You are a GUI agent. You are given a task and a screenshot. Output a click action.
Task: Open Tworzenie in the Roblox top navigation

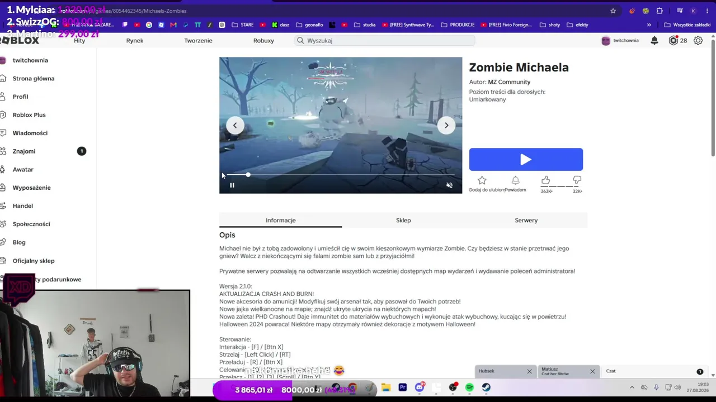(198, 40)
